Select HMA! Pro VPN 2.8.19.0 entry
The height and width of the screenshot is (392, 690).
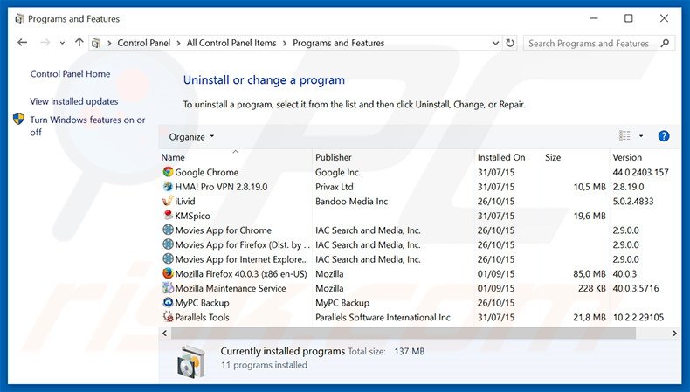pos(221,187)
